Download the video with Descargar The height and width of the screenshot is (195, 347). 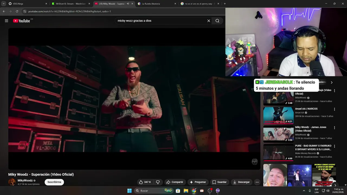pos(242,182)
